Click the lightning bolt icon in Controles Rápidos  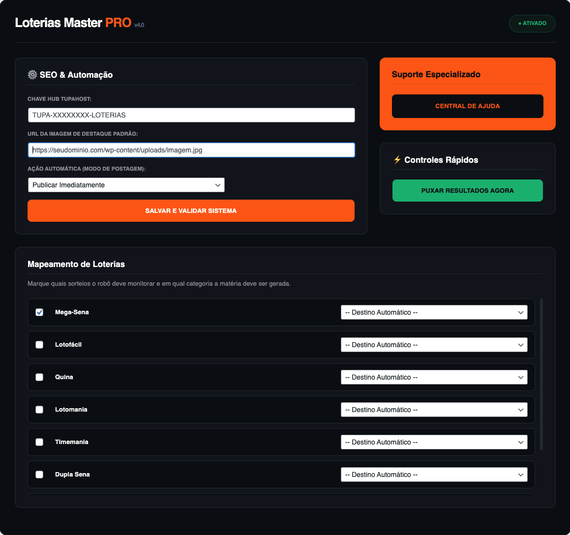[397, 160]
